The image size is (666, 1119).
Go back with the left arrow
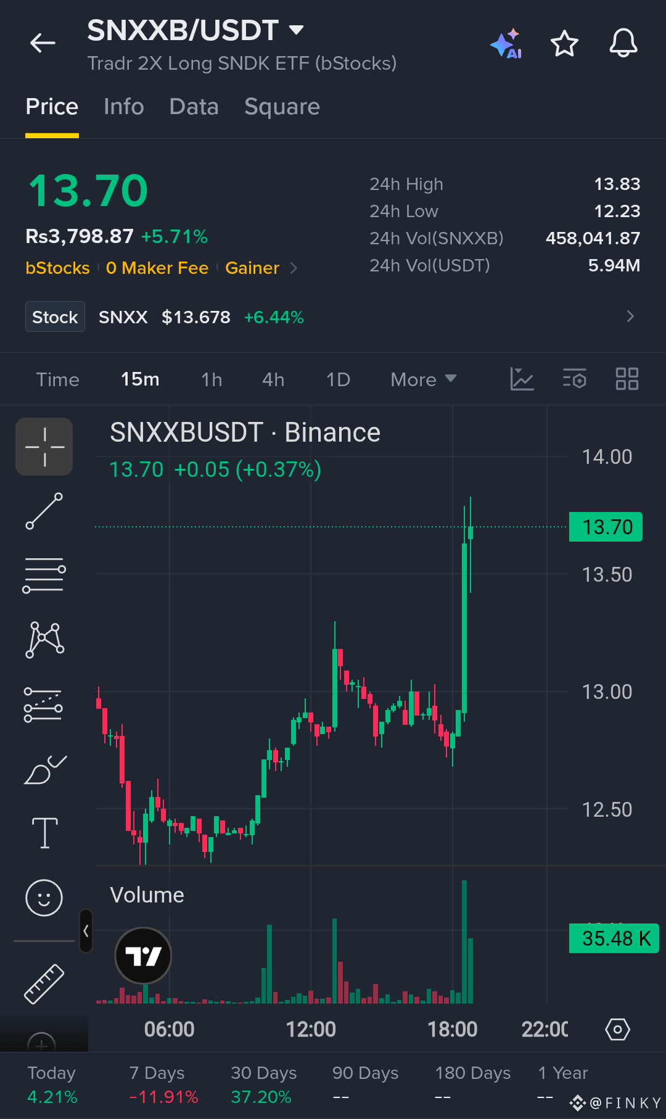pyautogui.click(x=43, y=43)
